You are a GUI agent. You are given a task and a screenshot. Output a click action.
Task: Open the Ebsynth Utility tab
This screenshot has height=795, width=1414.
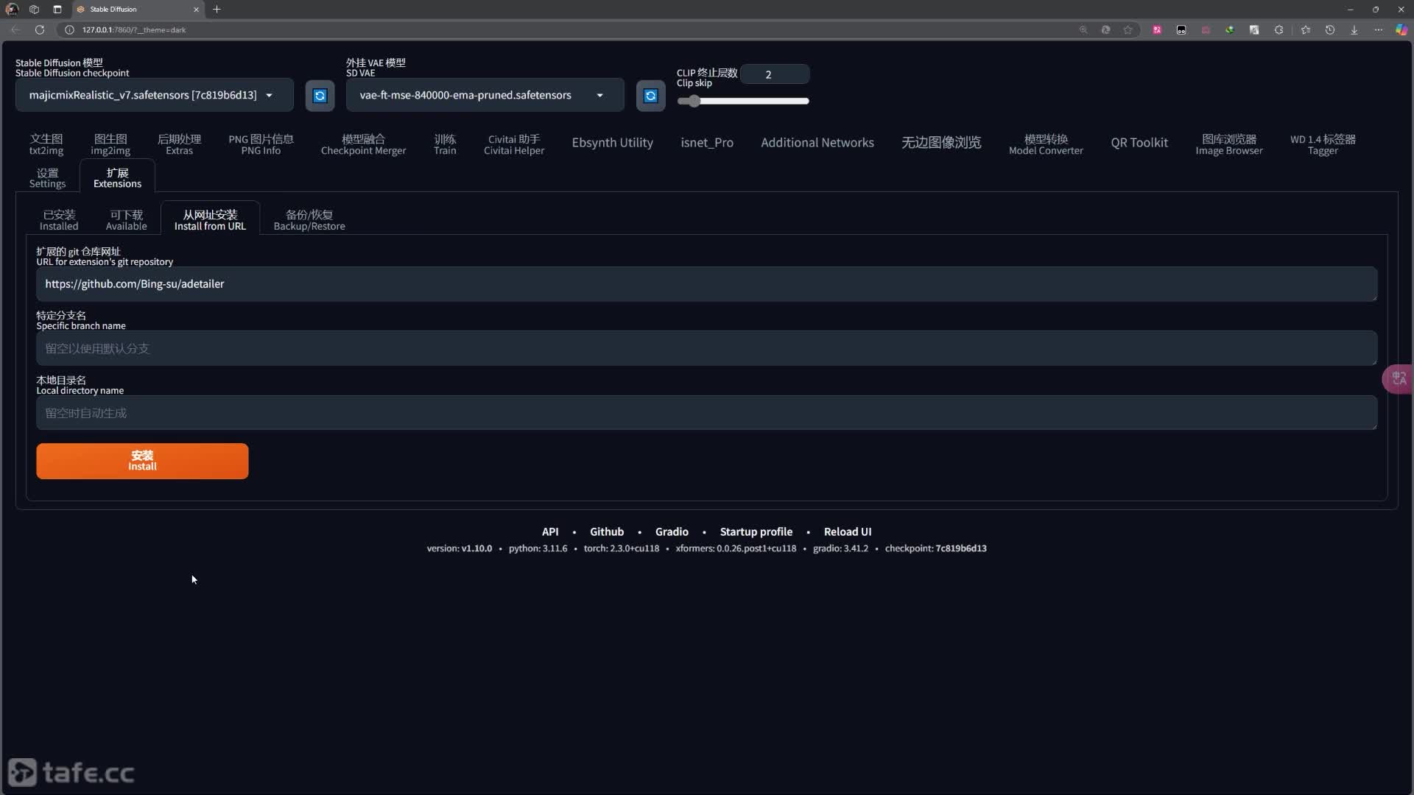[612, 143]
